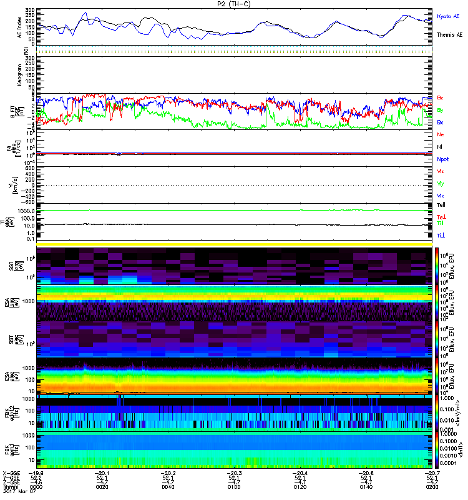468x500 pixels.
Task: Pick the red Ne density legend label
Action: pyautogui.click(x=441, y=134)
